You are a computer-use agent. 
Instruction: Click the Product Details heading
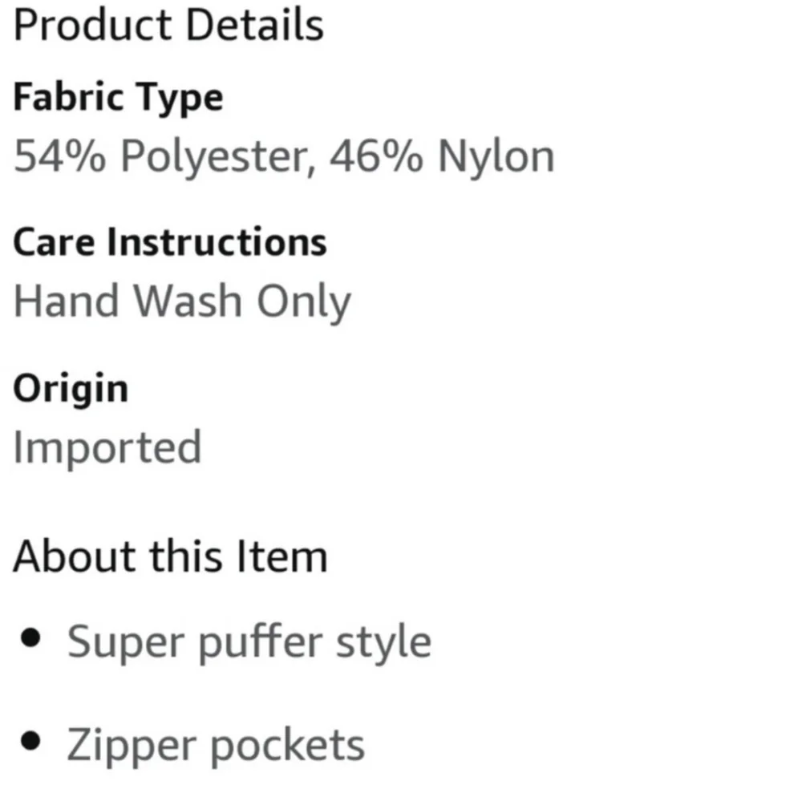pos(168,25)
